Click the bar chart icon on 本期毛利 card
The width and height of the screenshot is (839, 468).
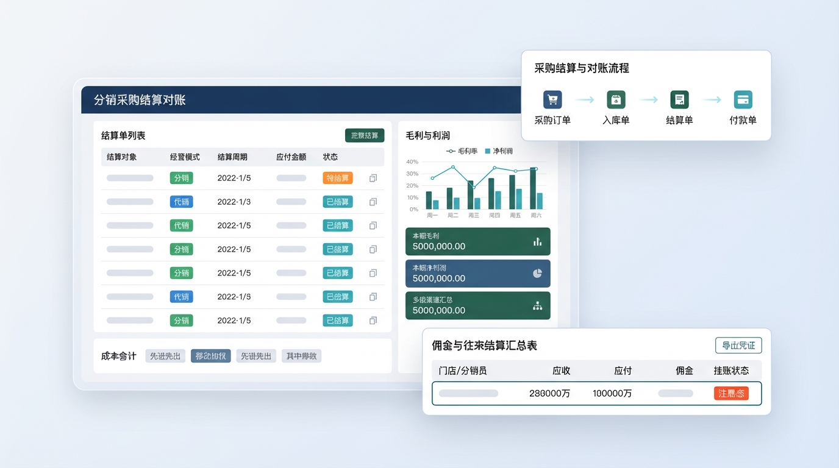tap(537, 242)
